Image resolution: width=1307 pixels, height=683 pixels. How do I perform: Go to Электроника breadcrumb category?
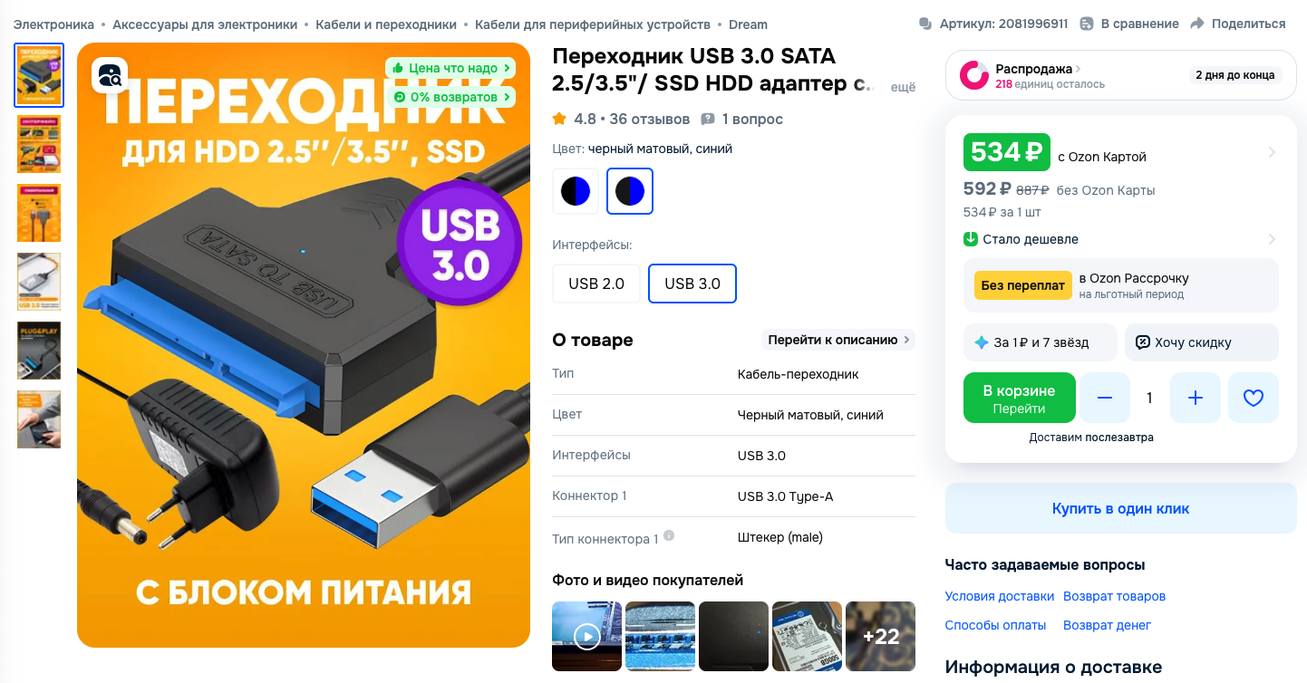coord(53,24)
